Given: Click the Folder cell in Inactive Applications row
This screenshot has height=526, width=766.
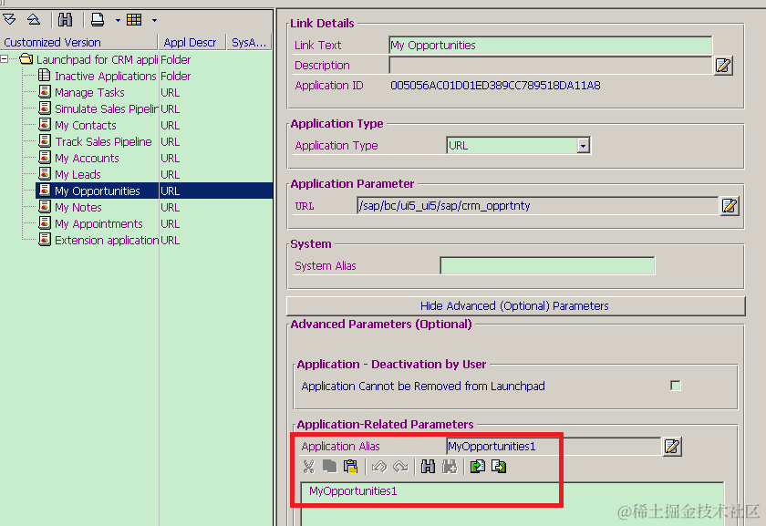Looking at the screenshot, I should pos(176,77).
